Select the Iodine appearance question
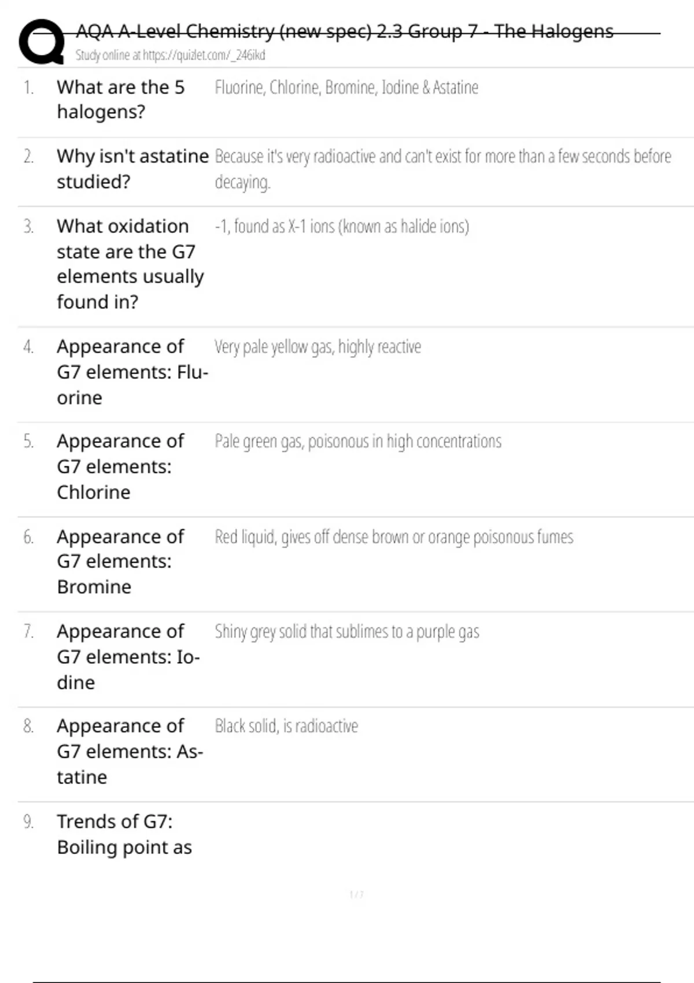 128,657
